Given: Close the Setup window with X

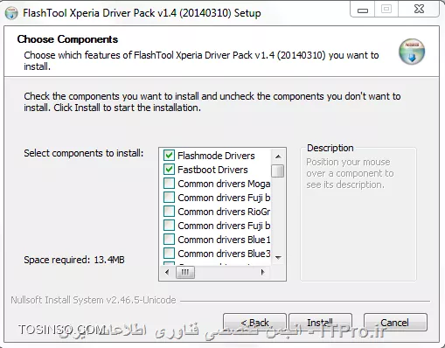Looking at the screenshot, I should point(419,10).
